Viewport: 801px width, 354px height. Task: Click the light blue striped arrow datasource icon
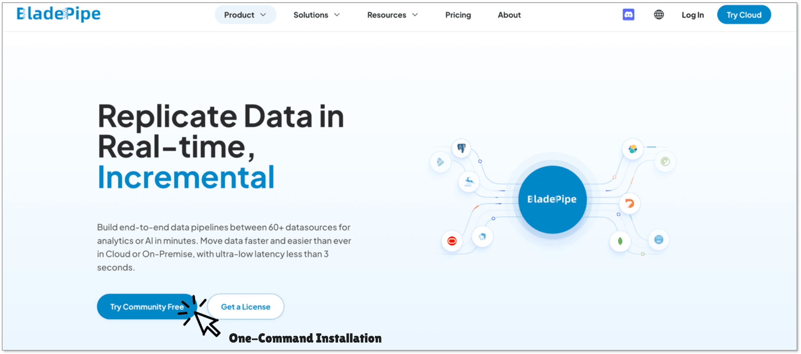pos(440,162)
